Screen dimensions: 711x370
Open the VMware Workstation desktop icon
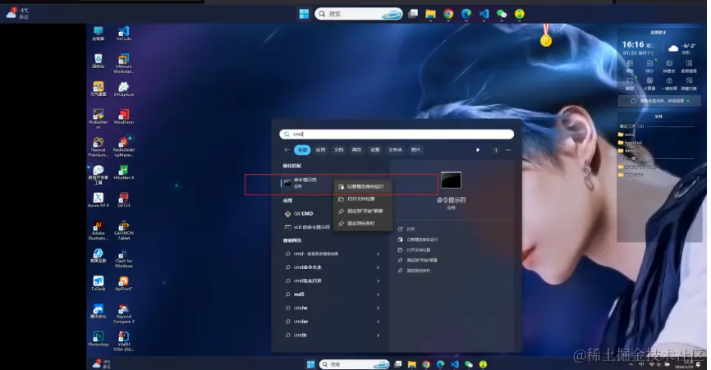pyautogui.click(x=123, y=63)
